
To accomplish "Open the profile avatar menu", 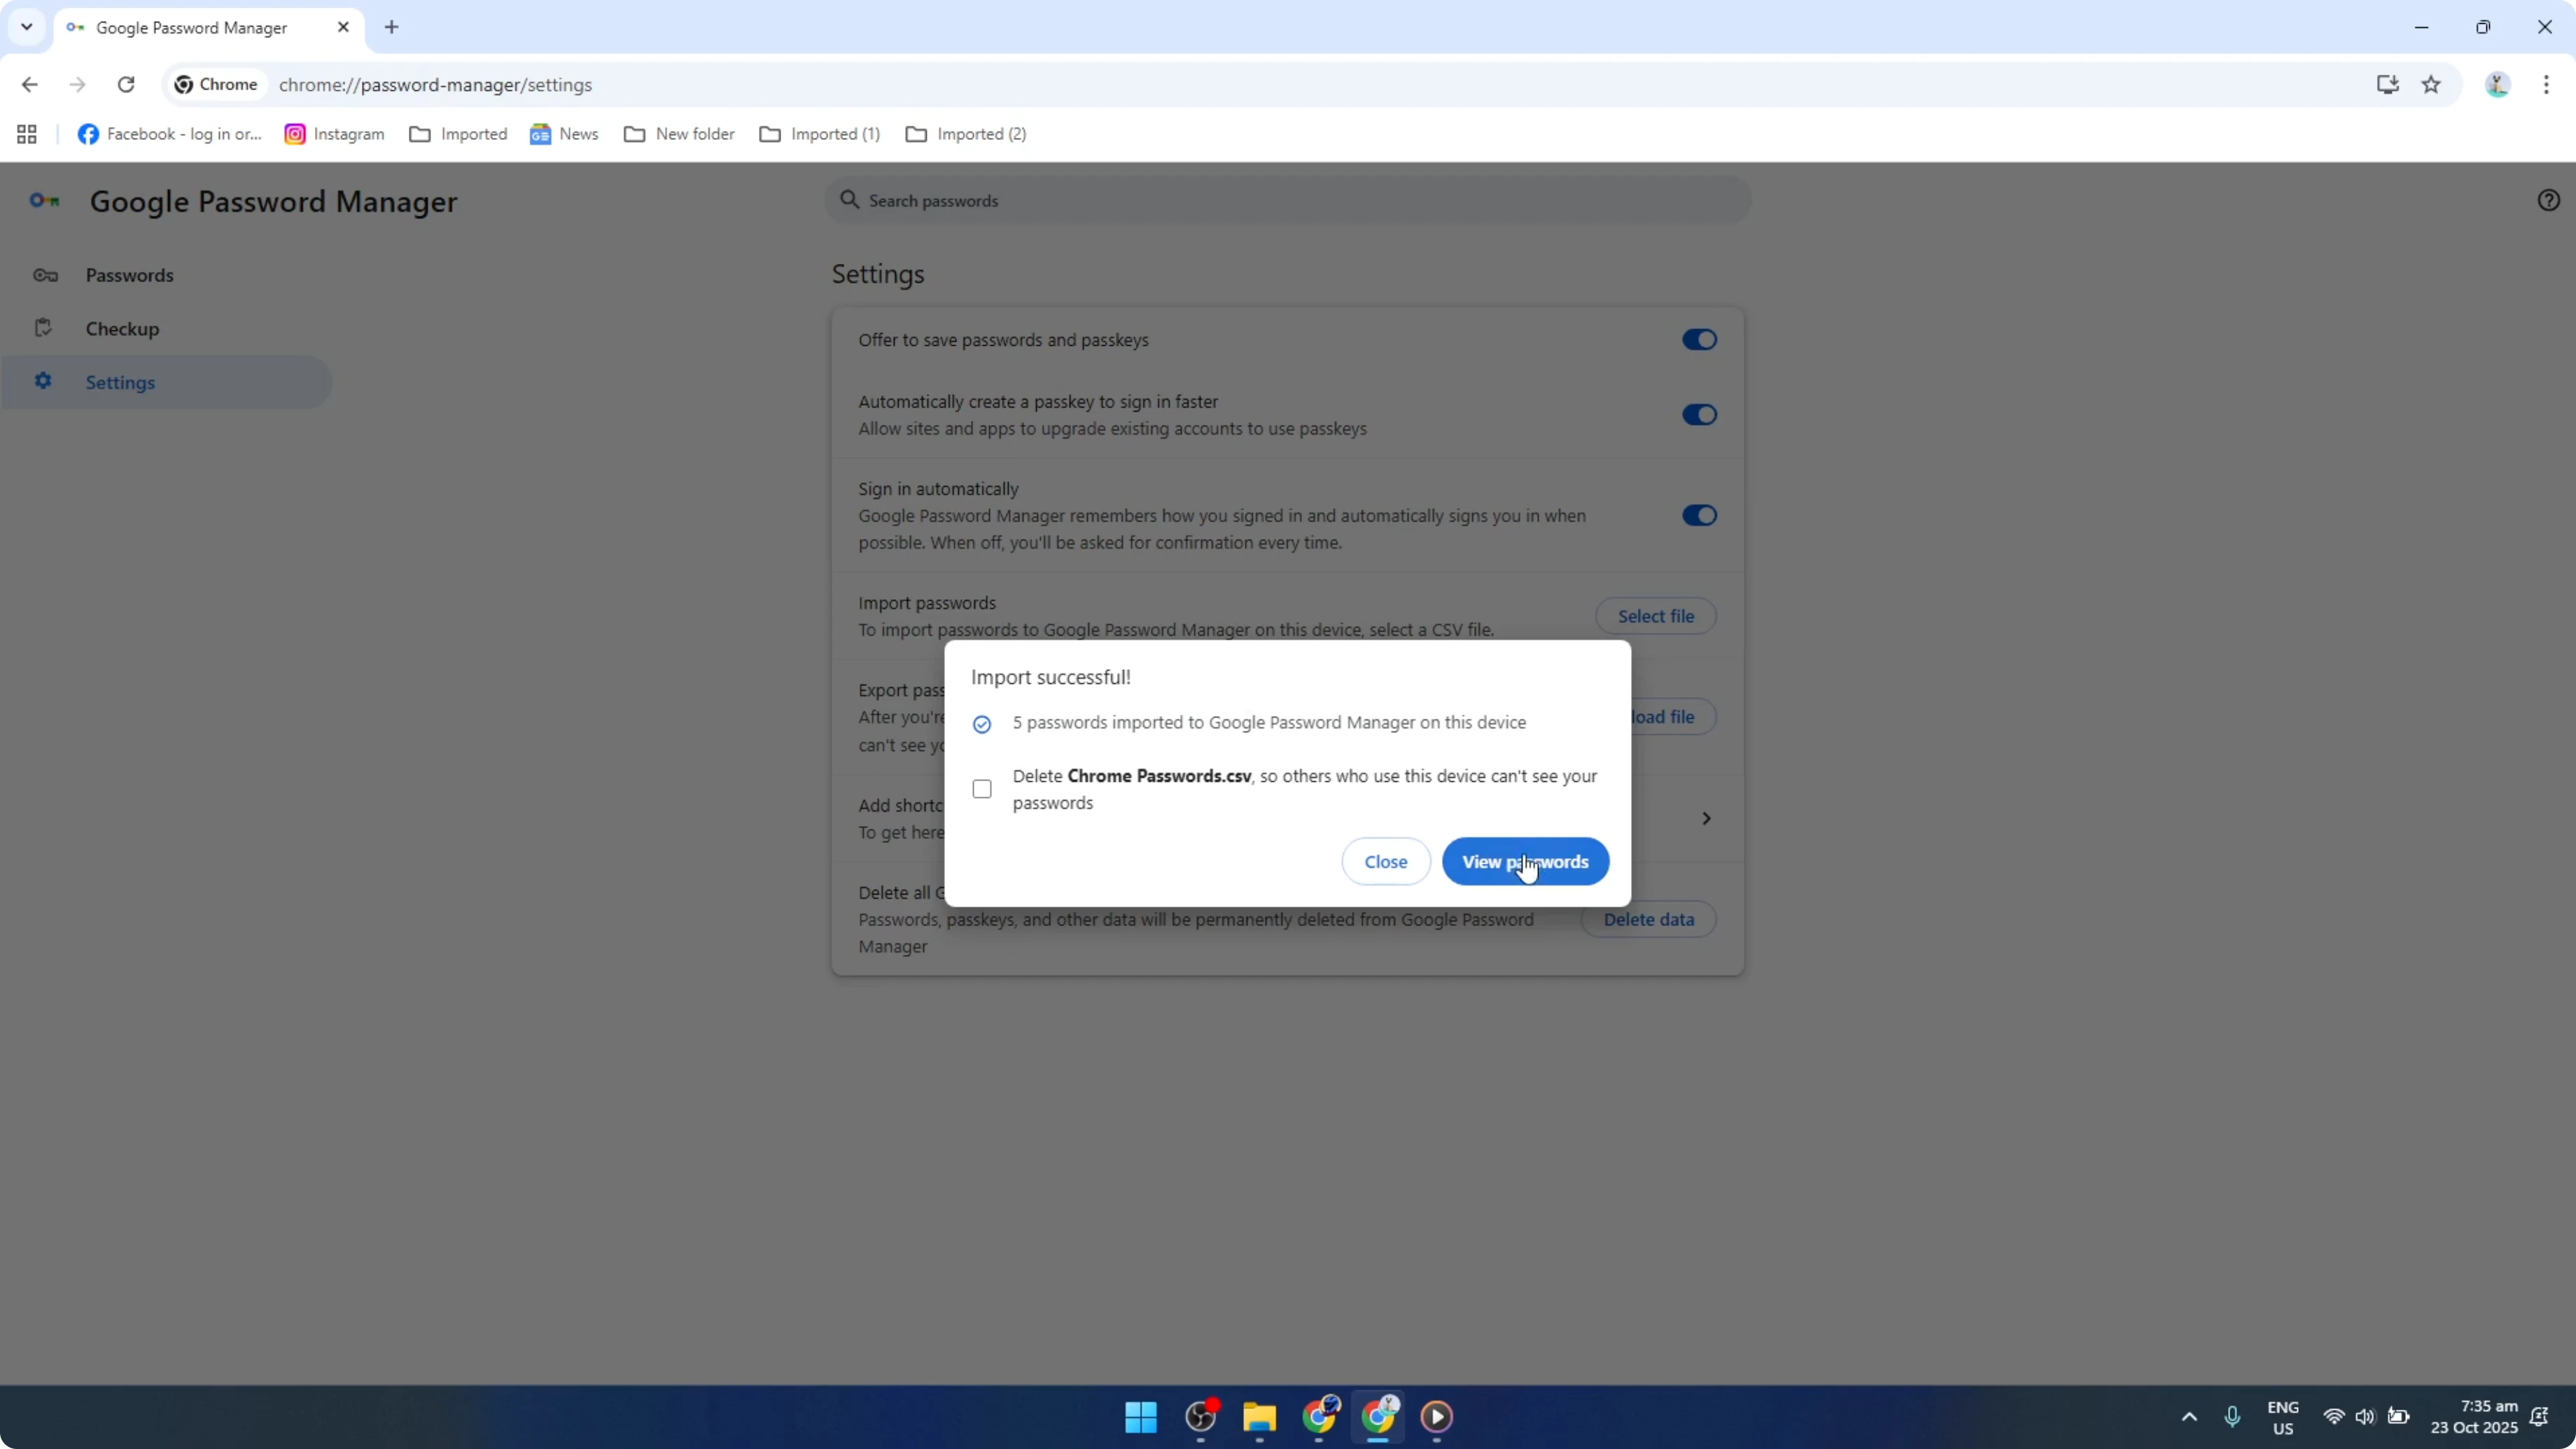I will point(2497,85).
